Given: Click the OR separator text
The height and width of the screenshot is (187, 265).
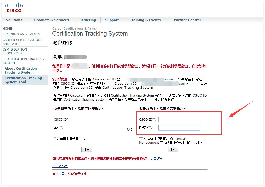Looking at the screenshot, I should point(130,129).
